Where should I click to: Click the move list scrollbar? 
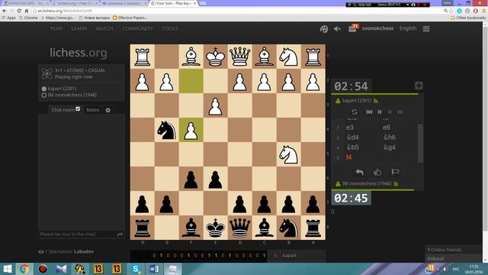(420, 144)
